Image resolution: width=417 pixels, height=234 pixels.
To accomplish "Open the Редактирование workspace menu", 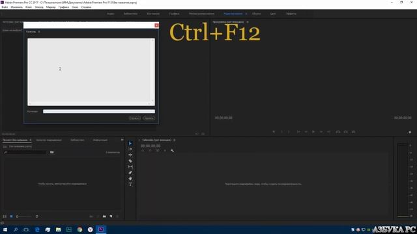I will (246, 14).
